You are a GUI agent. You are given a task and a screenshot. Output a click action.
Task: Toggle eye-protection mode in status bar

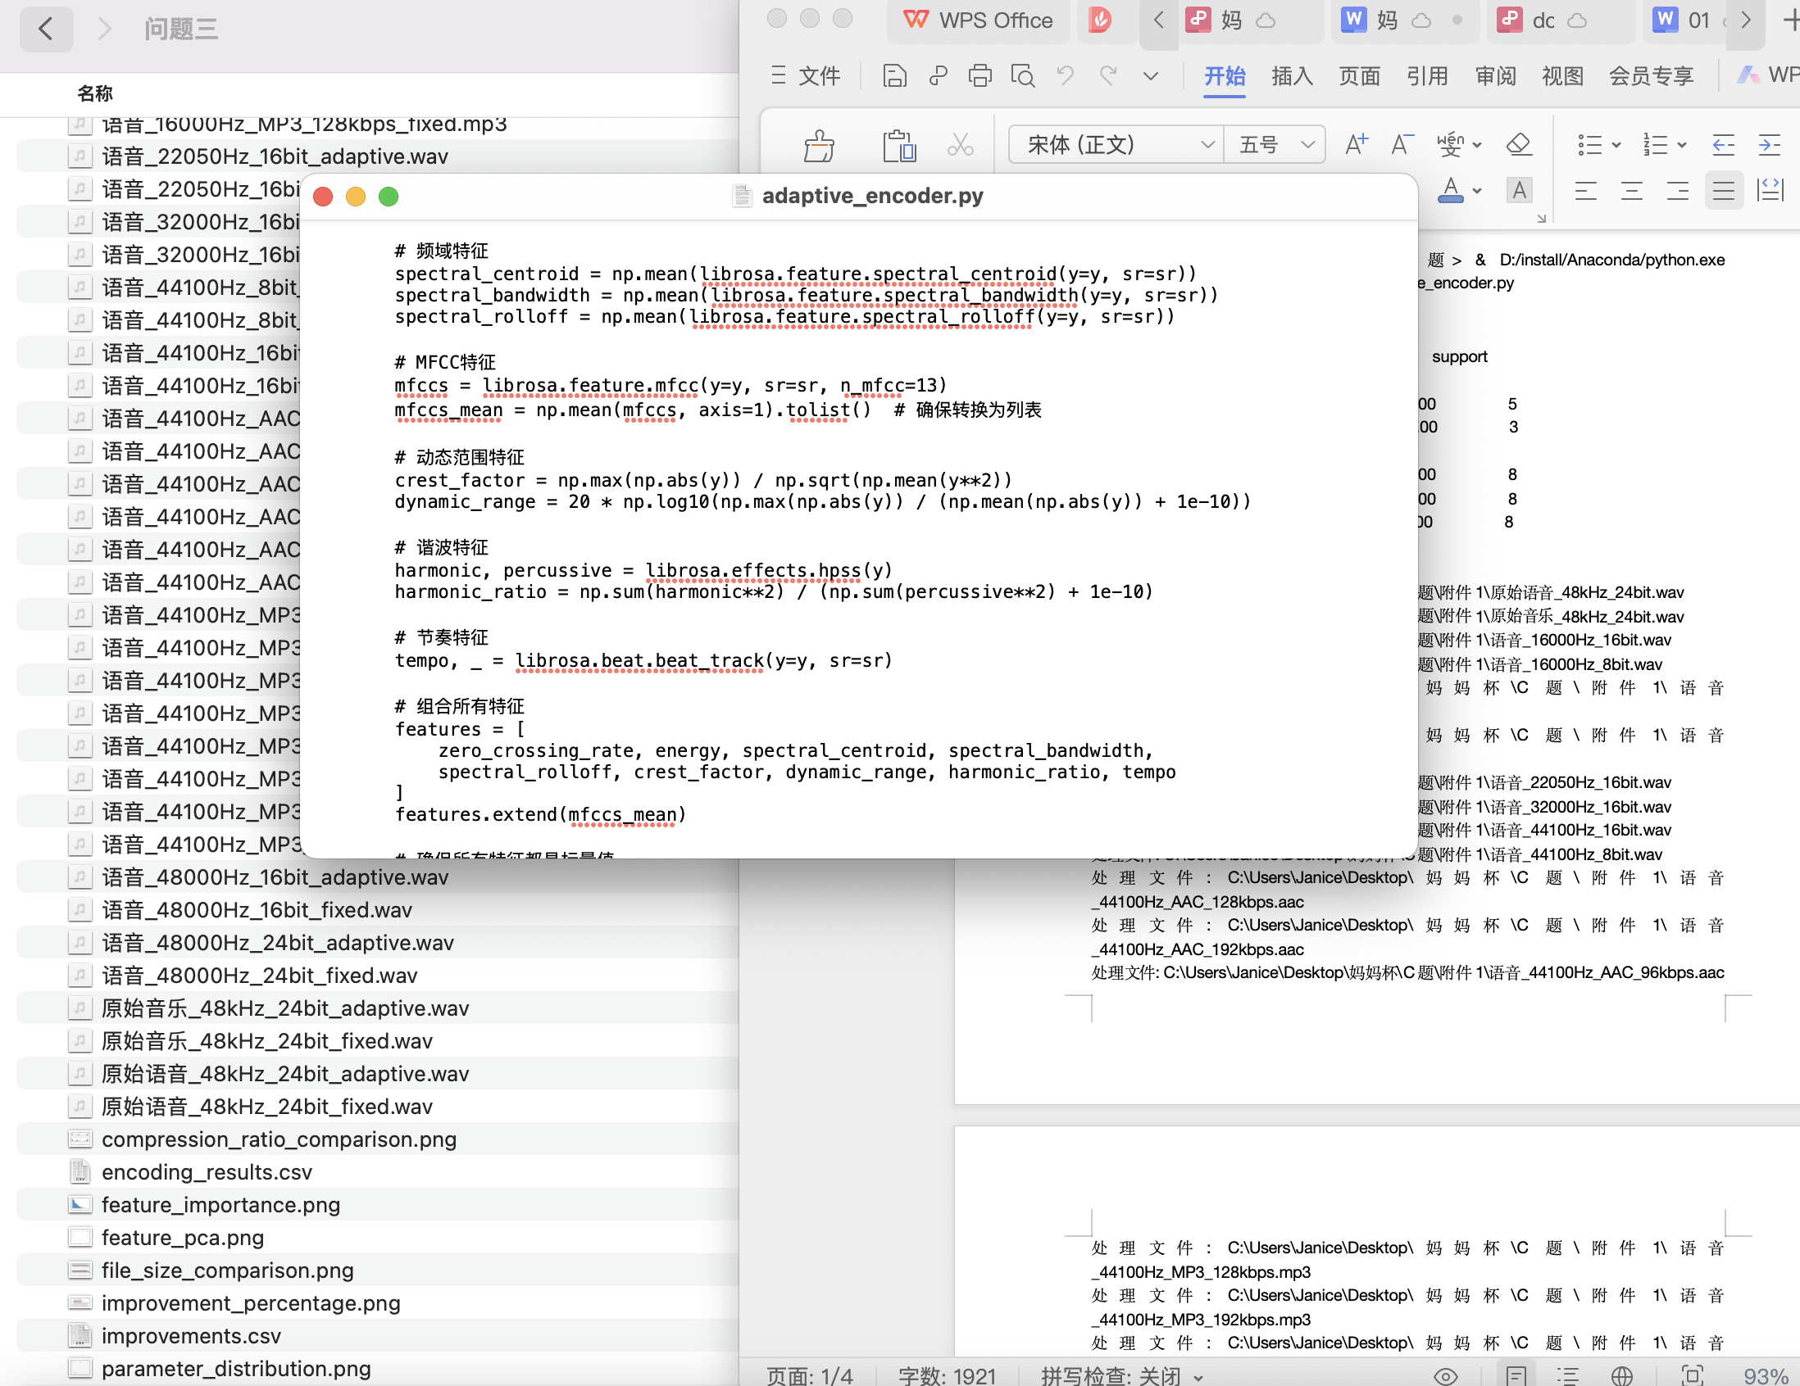click(x=1446, y=1375)
